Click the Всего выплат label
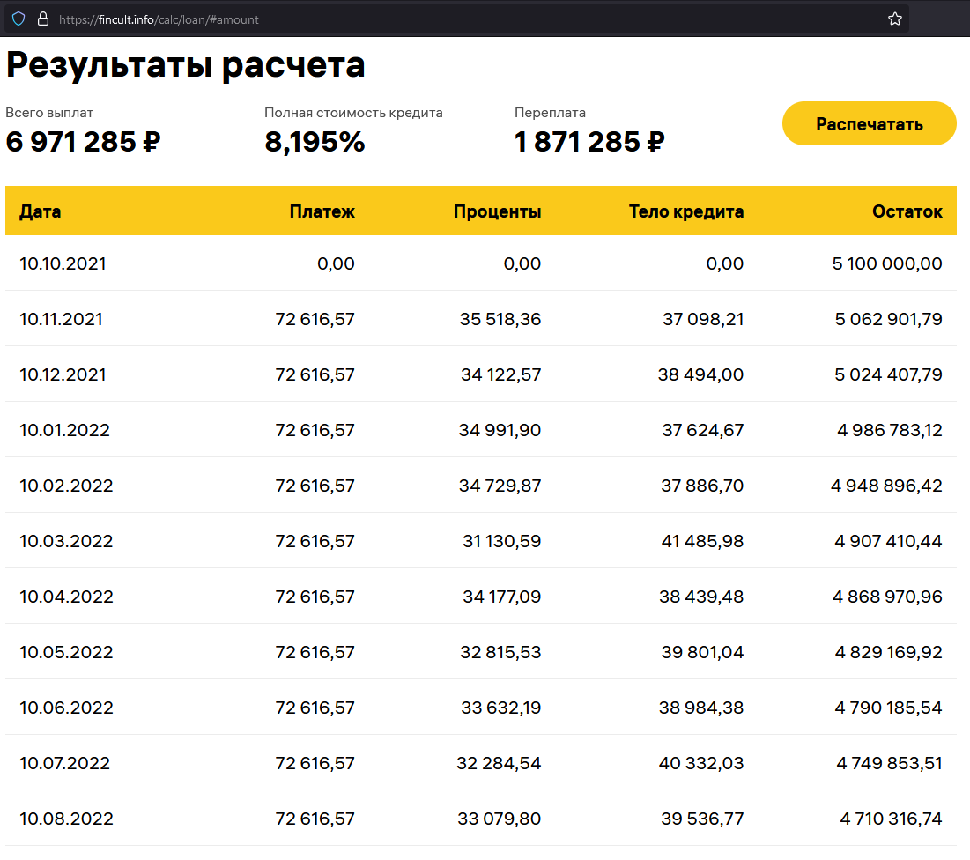The height and width of the screenshot is (860, 970). click(x=49, y=113)
